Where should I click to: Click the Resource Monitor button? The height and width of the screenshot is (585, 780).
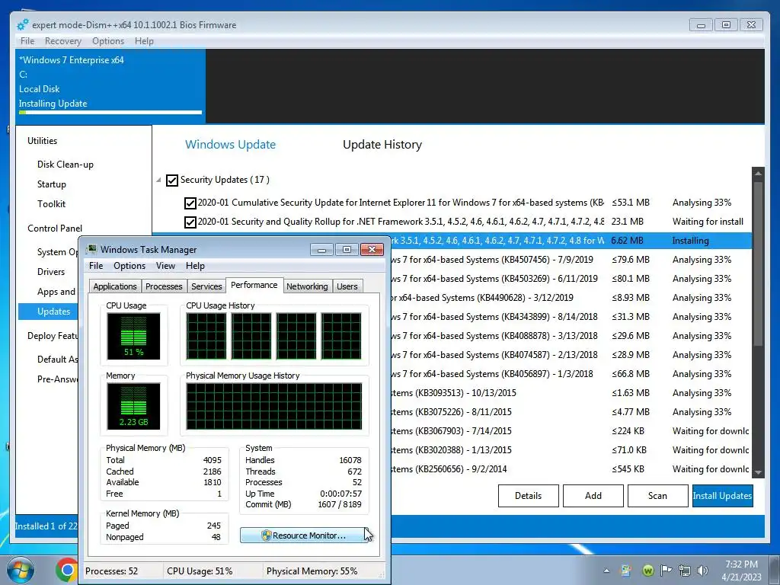point(304,535)
